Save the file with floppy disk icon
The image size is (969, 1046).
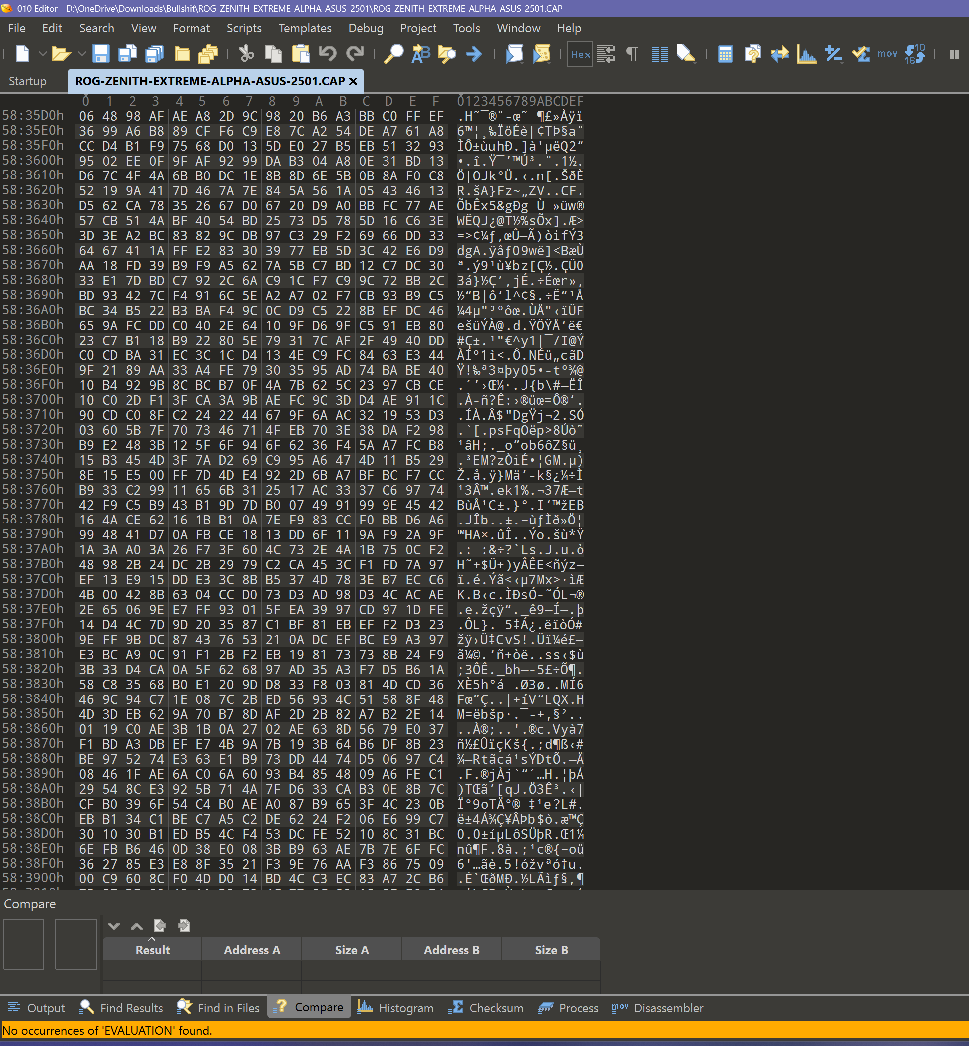tap(100, 53)
